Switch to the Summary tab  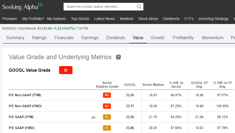(15, 38)
